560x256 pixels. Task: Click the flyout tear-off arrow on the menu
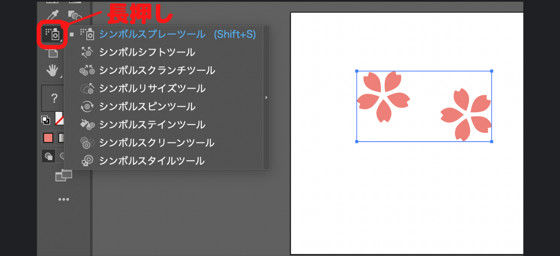point(266,97)
